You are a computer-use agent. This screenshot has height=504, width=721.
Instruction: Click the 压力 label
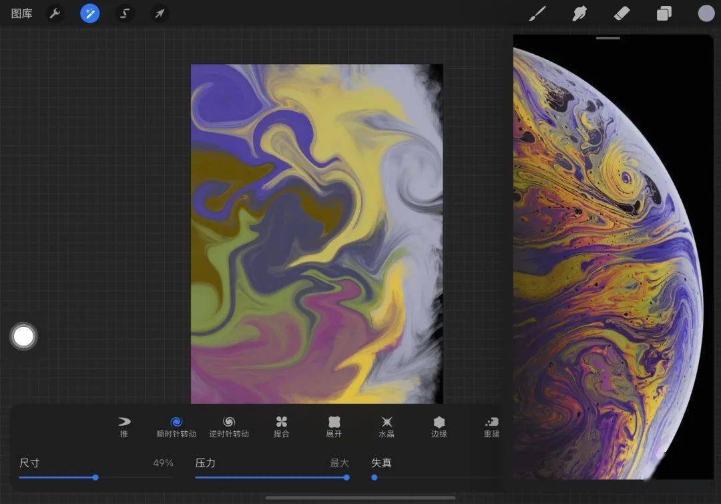pos(205,463)
